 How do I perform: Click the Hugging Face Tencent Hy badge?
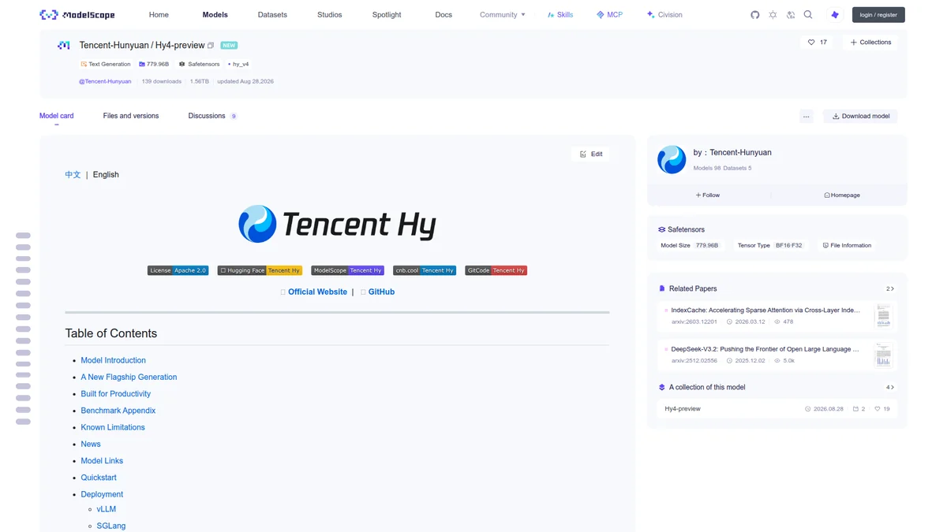(x=260, y=270)
